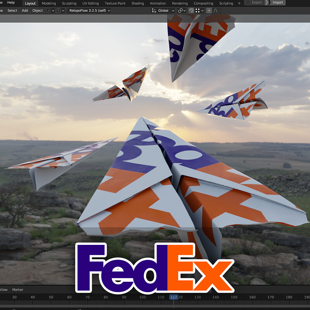
Task: Open the Add menu in viewport header
Action: pyautogui.click(x=25, y=10)
